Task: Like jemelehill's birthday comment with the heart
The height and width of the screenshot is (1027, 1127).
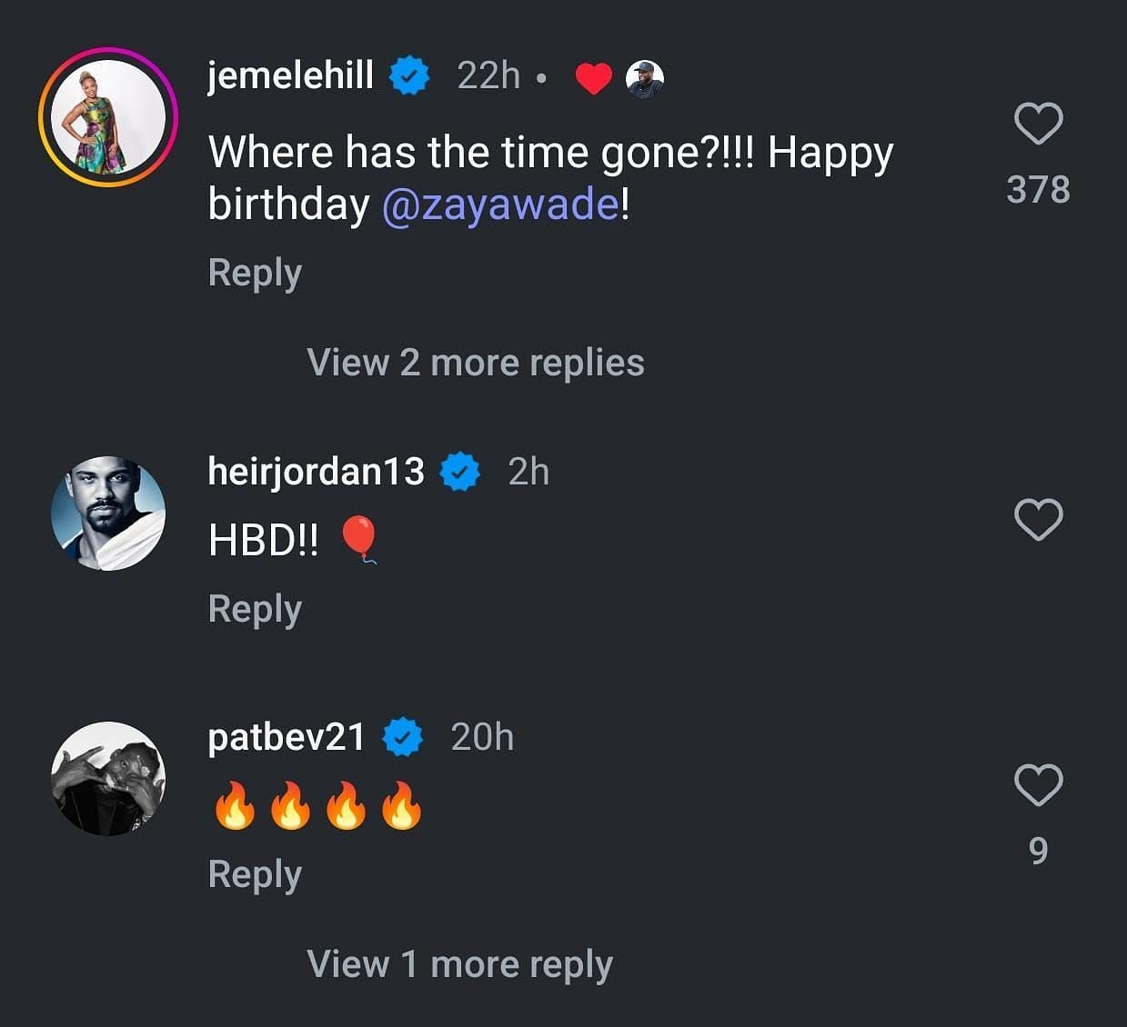Action: (1038, 125)
